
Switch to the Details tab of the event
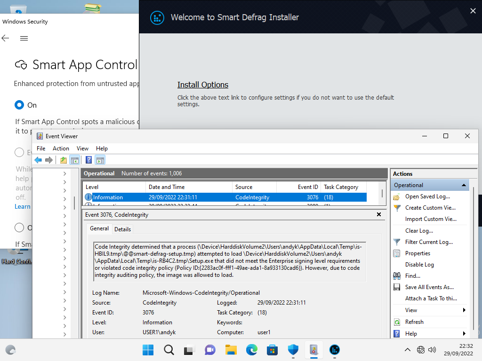(122, 229)
